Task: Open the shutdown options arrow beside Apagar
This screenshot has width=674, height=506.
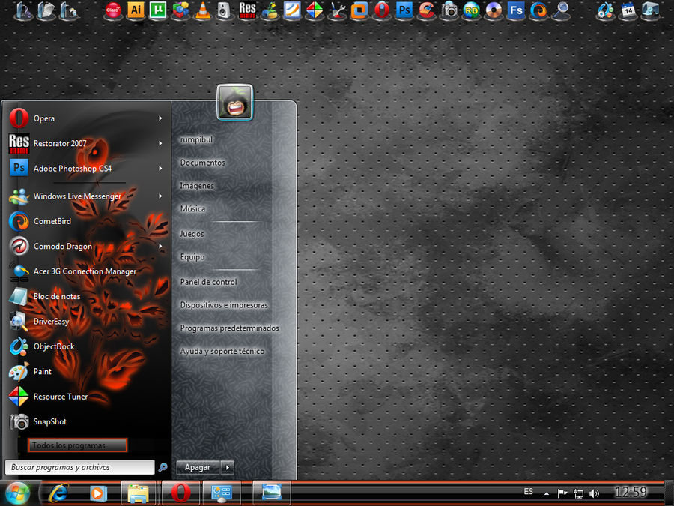Action: coord(228,467)
